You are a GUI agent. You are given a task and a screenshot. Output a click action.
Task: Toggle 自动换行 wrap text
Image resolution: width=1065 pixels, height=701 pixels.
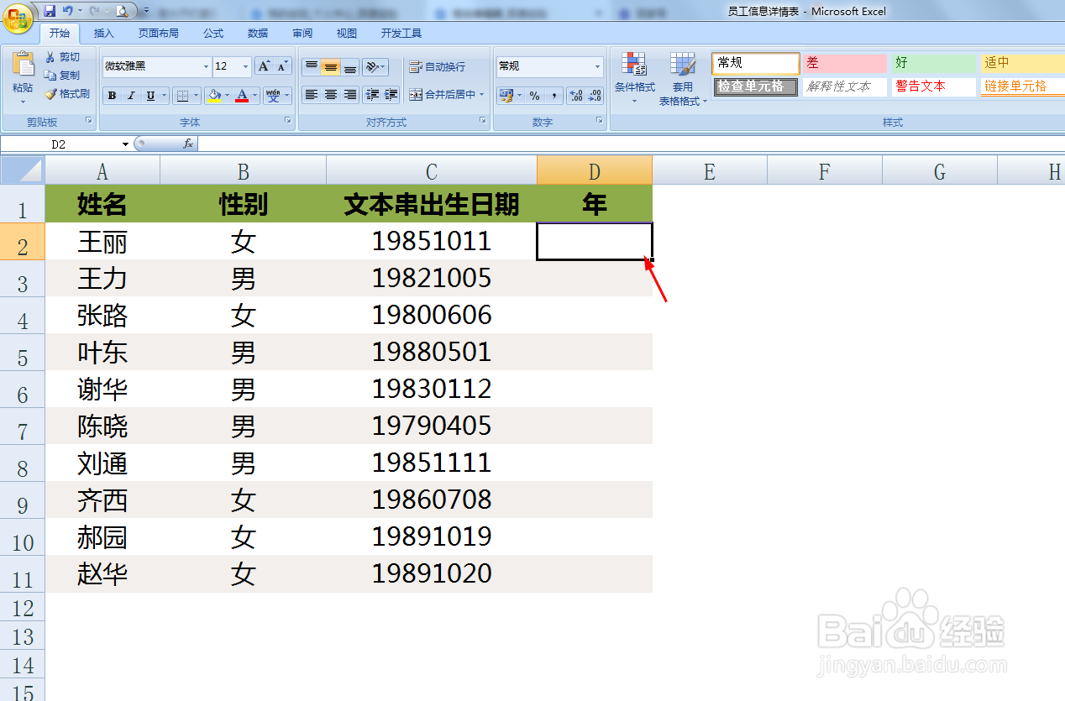pyautogui.click(x=437, y=66)
